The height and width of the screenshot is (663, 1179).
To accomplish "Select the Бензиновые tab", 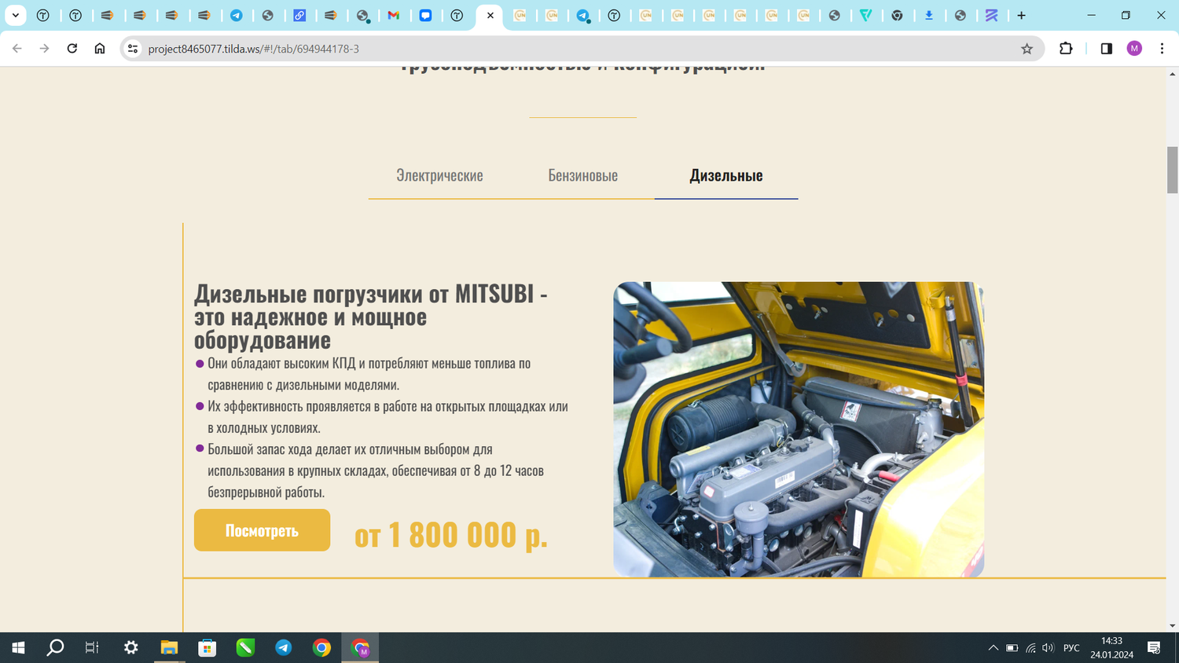I will click(x=582, y=175).
